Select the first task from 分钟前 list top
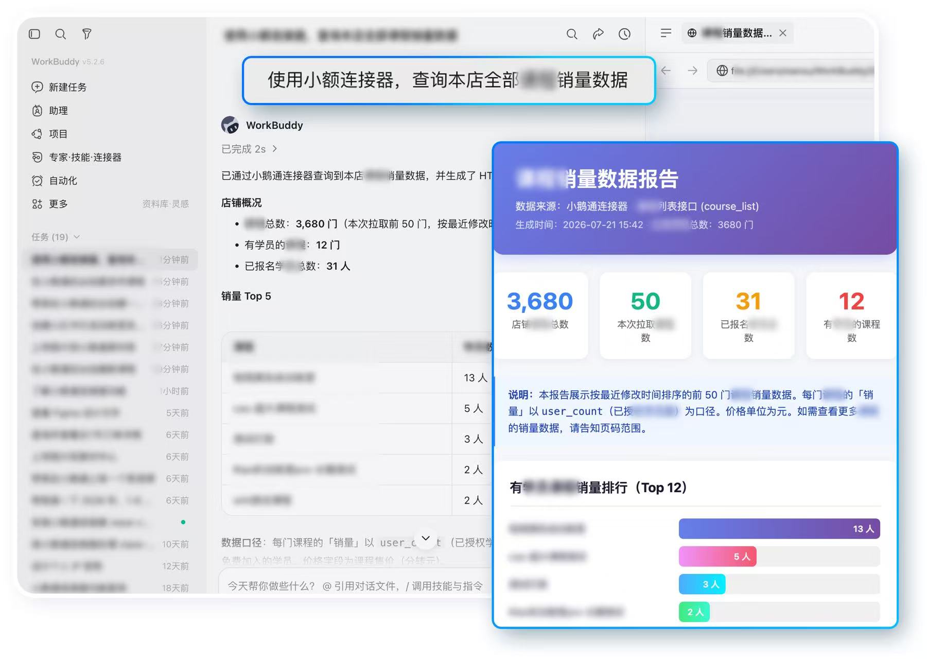 point(111,259)
